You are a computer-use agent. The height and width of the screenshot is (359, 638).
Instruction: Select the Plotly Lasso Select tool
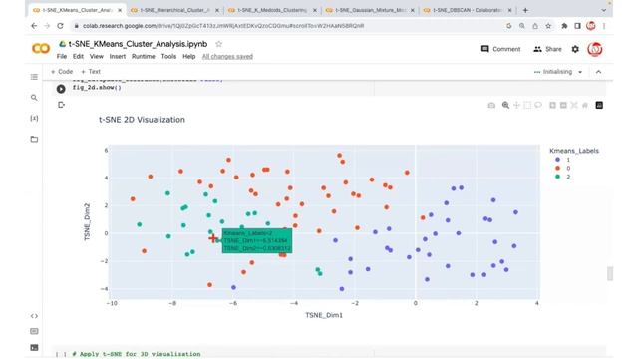tap(538, 105)
